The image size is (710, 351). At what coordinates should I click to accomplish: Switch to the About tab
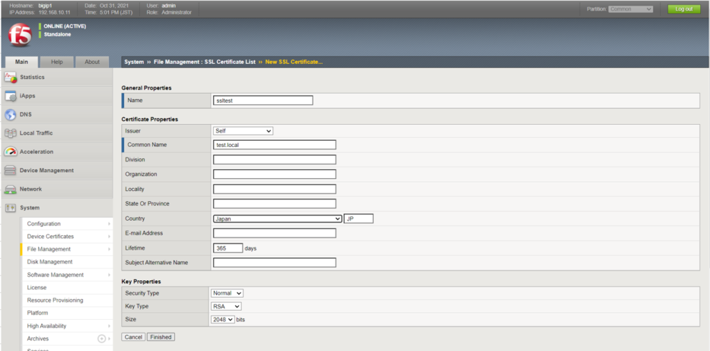(x=92, y=62)
